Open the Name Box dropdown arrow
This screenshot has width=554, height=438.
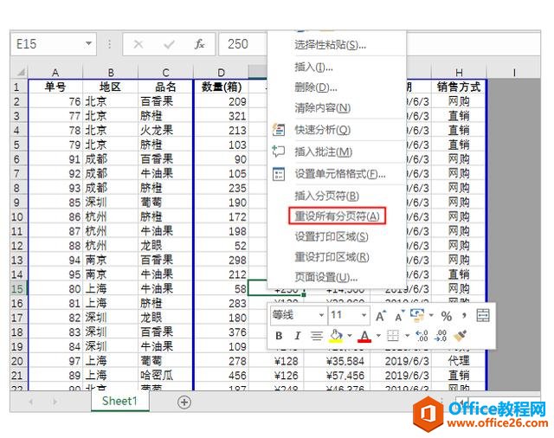(x=88, y=44)
